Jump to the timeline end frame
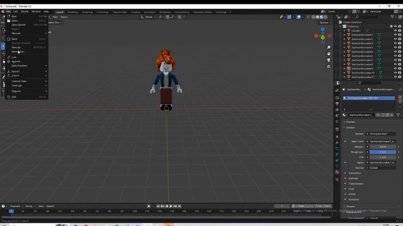 click(179, 206)
